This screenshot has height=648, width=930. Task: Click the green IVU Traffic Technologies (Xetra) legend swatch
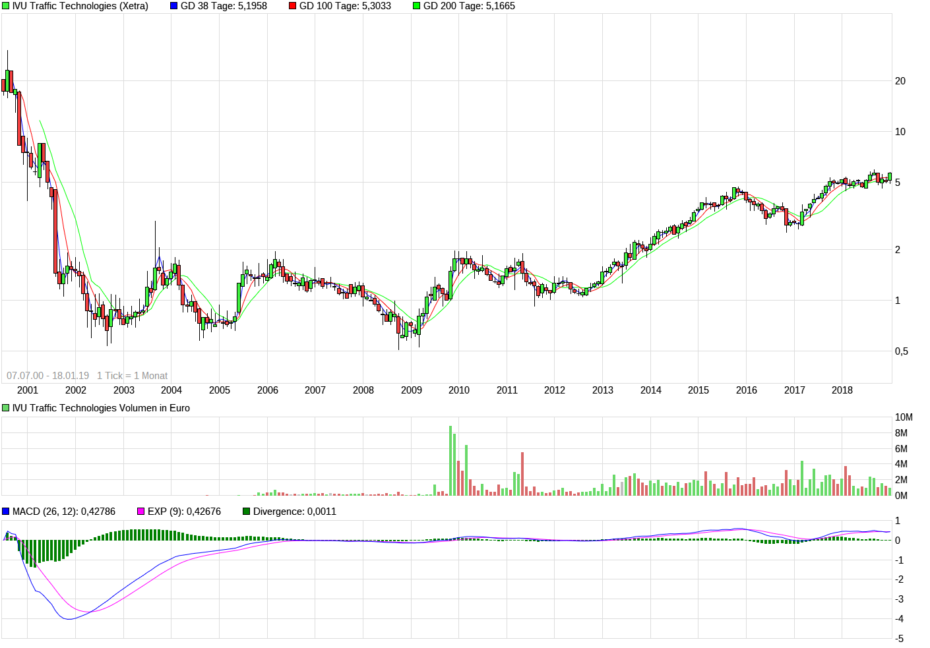(6, 6)
